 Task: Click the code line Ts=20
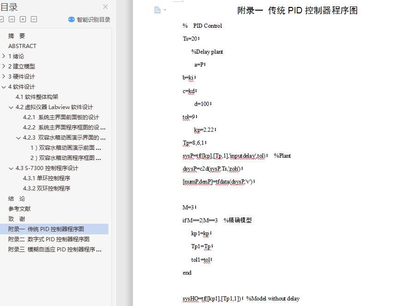coord(191,39)
